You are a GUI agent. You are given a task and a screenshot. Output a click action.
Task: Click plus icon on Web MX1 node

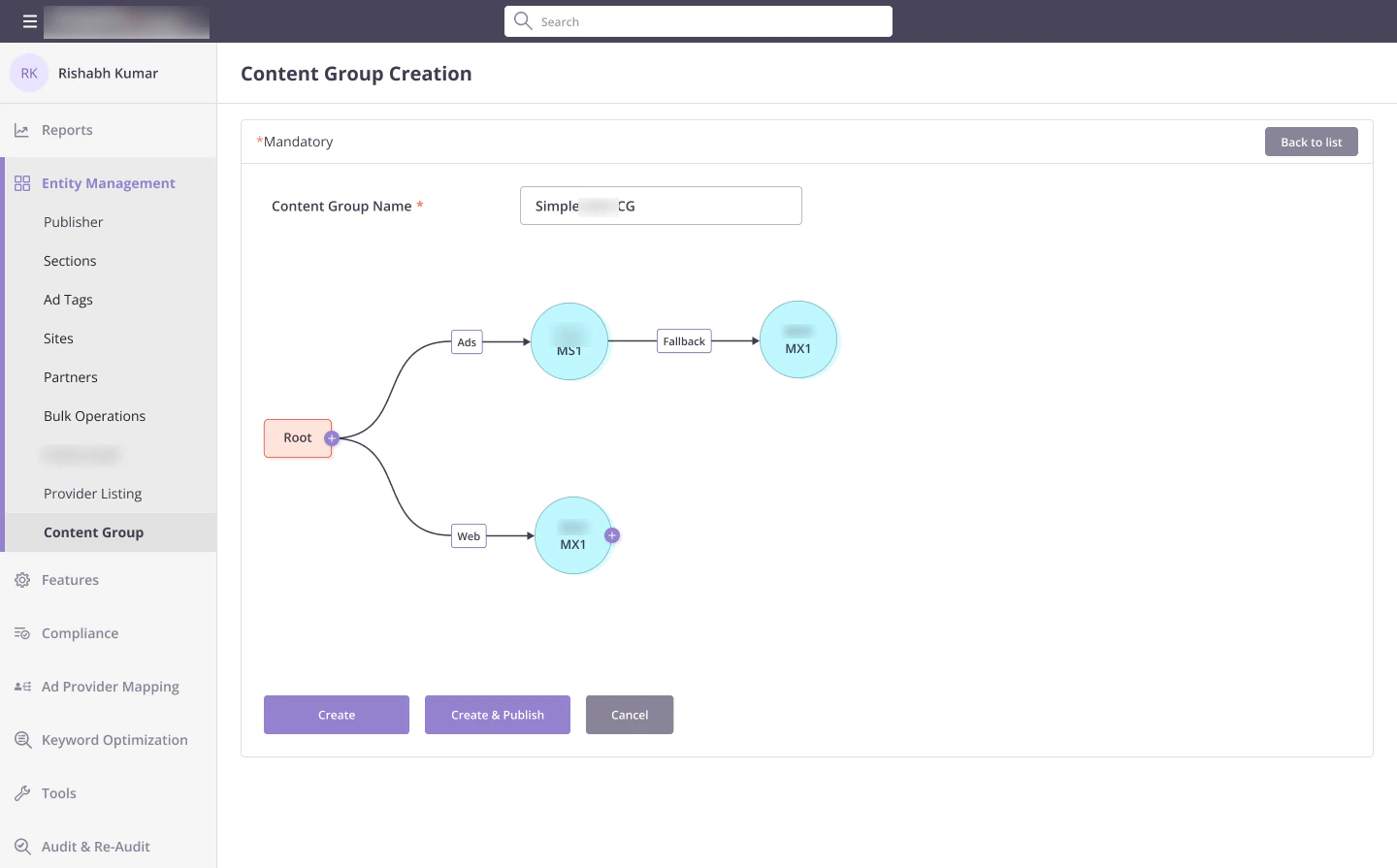click(x=612, y=535)
